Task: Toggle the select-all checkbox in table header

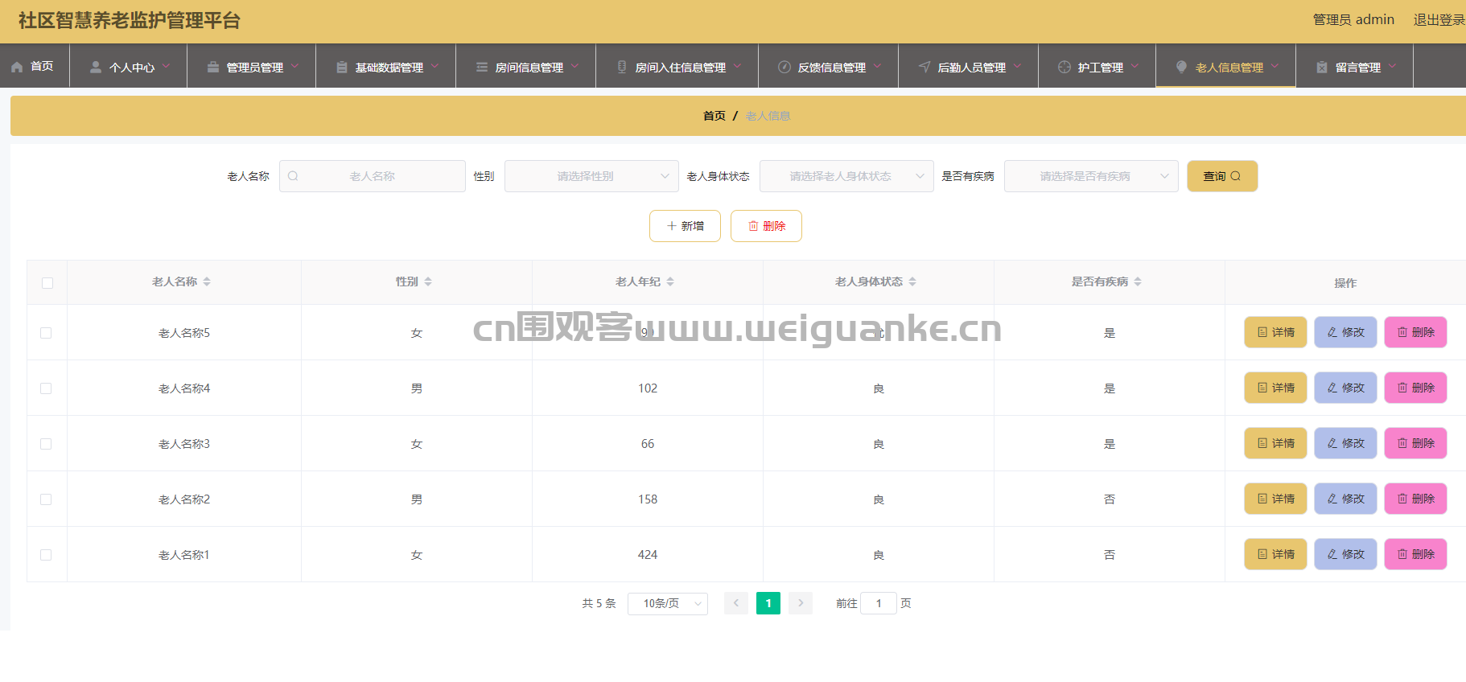Action: point(47,283)
